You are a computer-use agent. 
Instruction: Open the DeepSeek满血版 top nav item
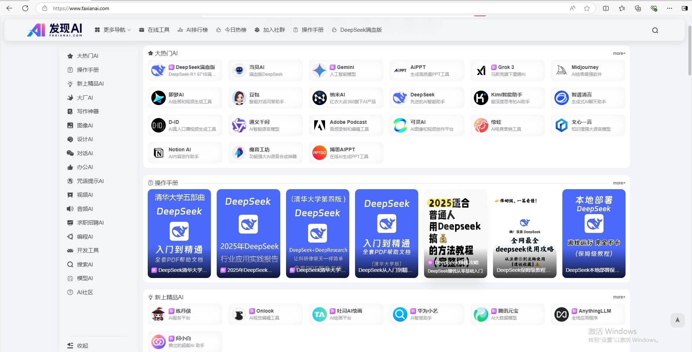click(357, 30)
